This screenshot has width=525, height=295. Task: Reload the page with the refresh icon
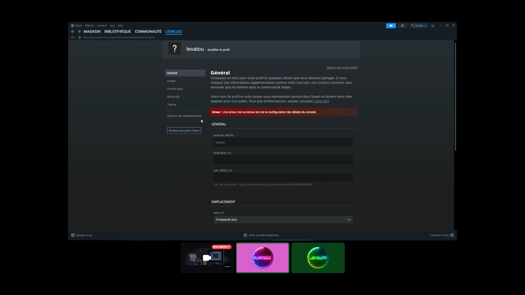coord(73,37)
